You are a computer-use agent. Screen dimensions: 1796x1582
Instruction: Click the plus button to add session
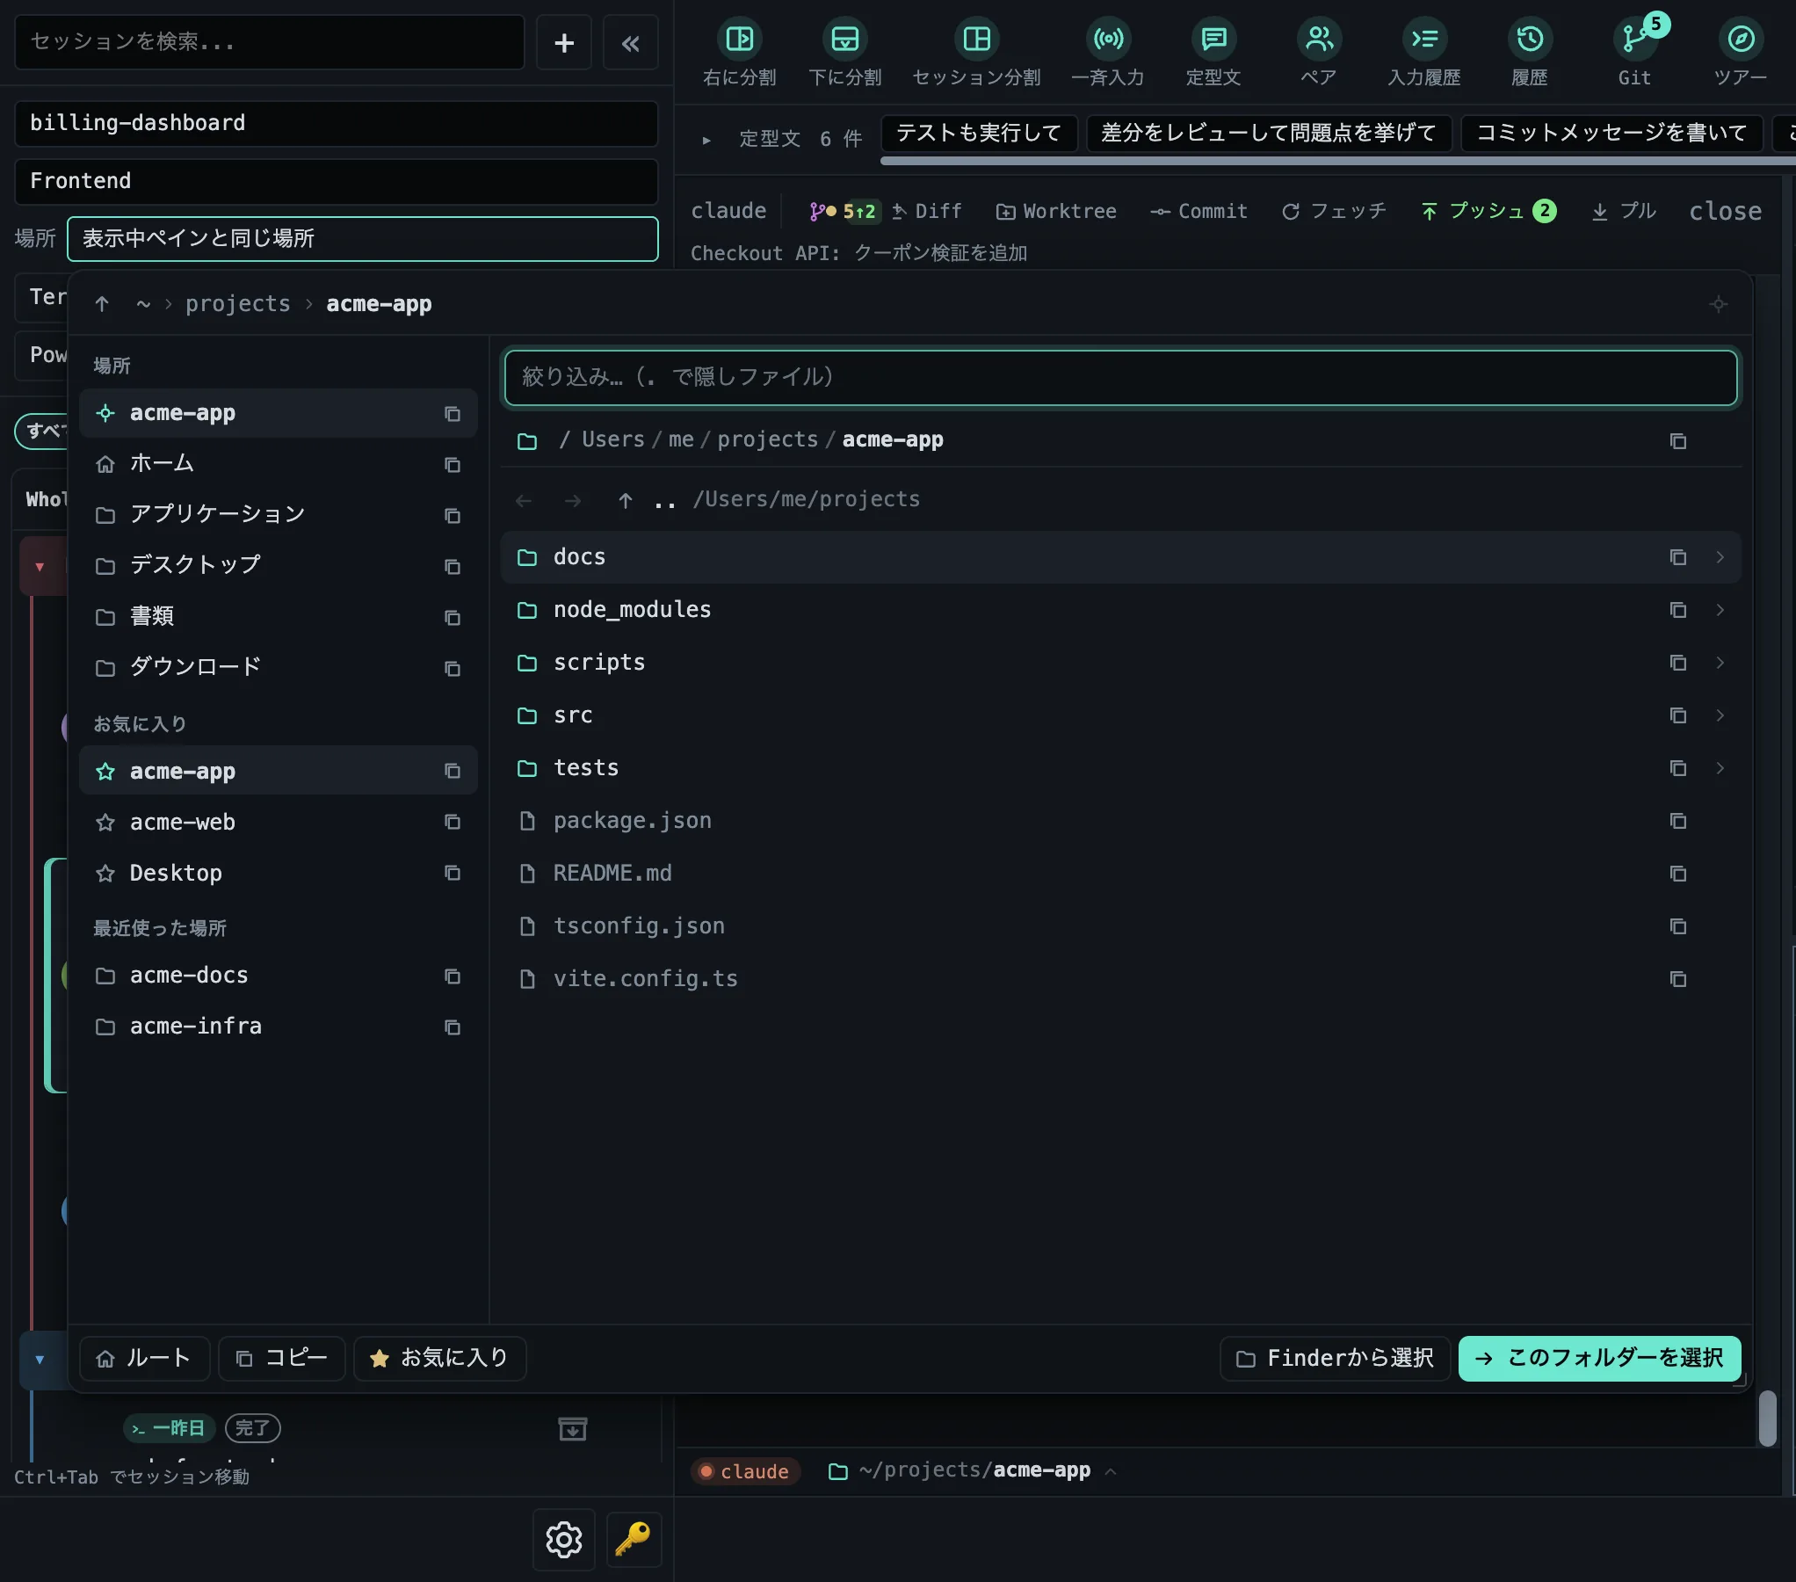564,42
